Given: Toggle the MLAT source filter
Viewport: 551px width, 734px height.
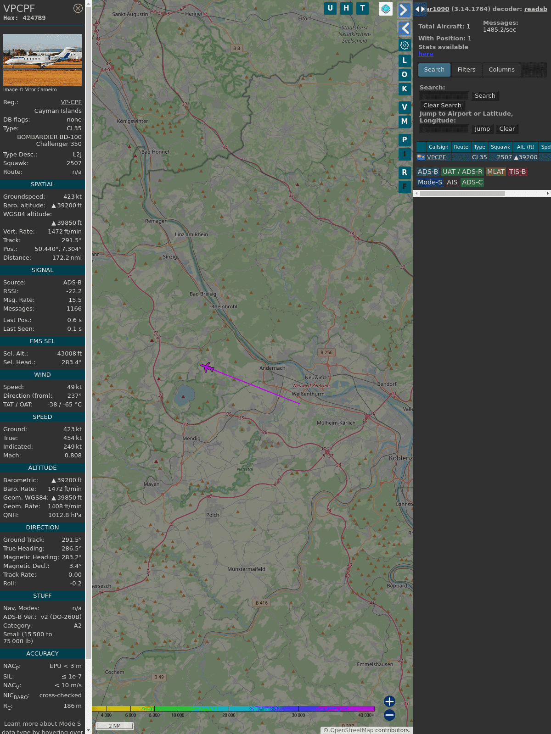Looking at the screenshot, I should (495, 172).
